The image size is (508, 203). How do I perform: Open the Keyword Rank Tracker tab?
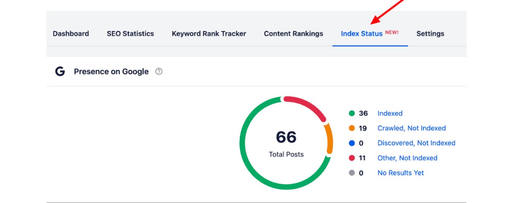click(x=209, y=33)
